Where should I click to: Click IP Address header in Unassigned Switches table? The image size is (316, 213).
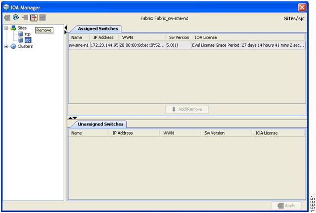pos(134,133)
